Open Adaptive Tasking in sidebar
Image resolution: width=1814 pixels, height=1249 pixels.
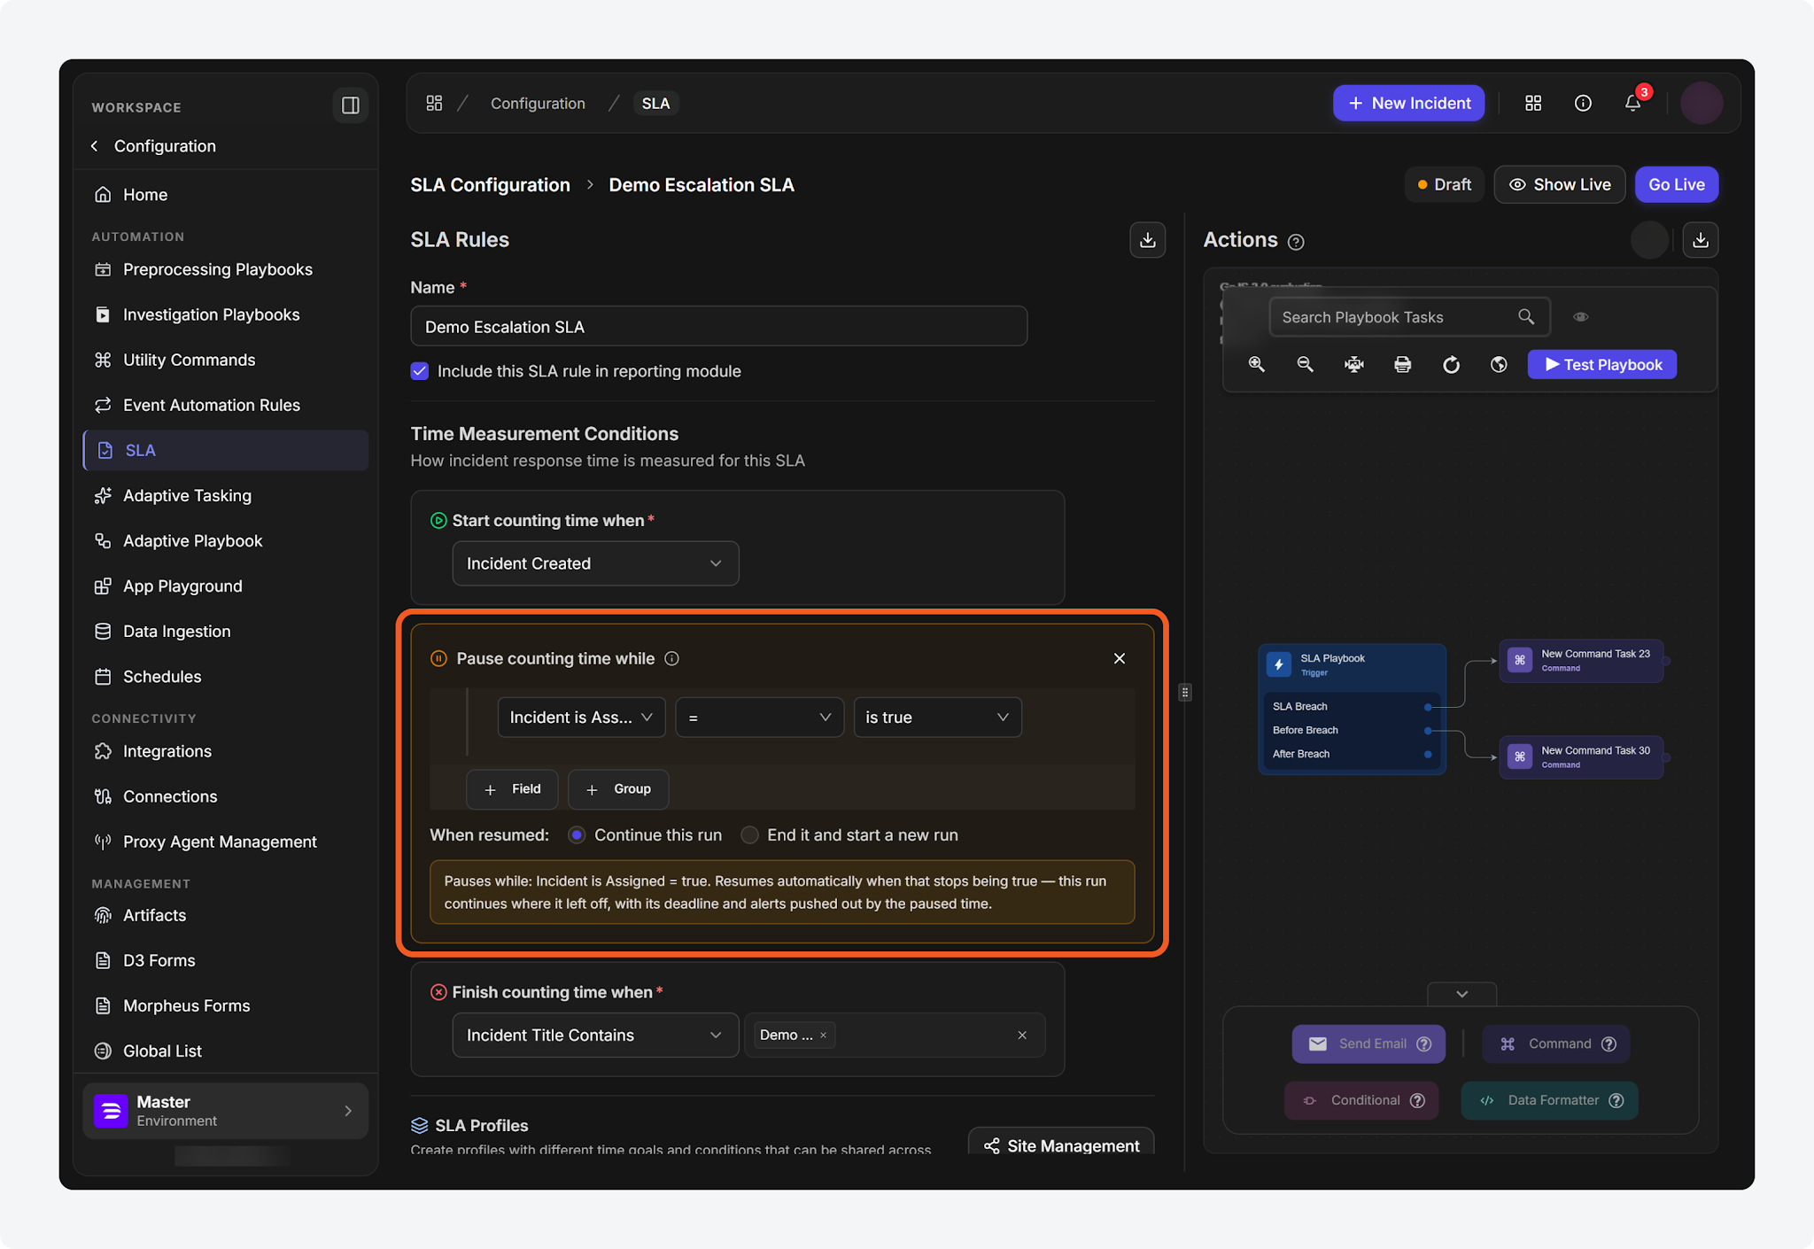(187, 495)
